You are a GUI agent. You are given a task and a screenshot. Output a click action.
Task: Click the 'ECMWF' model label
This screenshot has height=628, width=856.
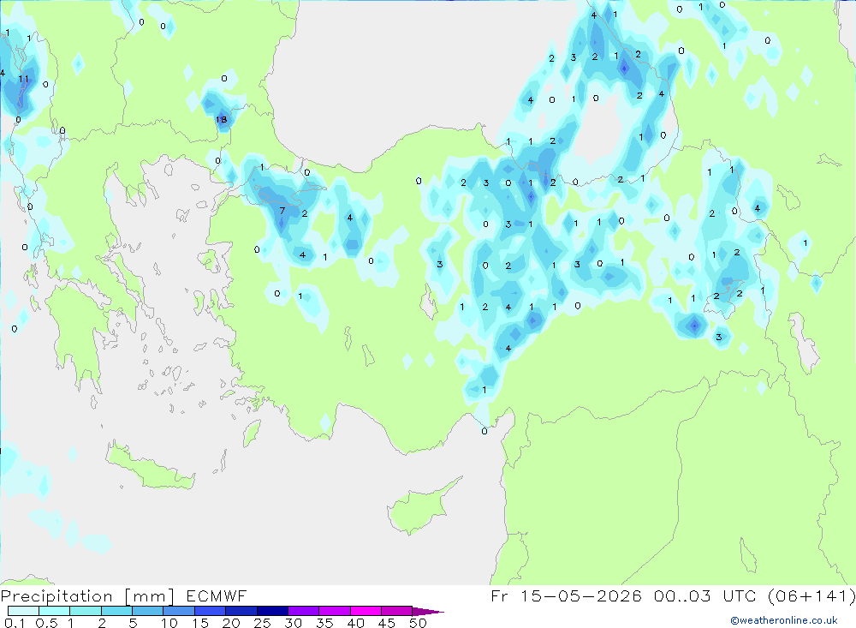(x=217, y=595)
